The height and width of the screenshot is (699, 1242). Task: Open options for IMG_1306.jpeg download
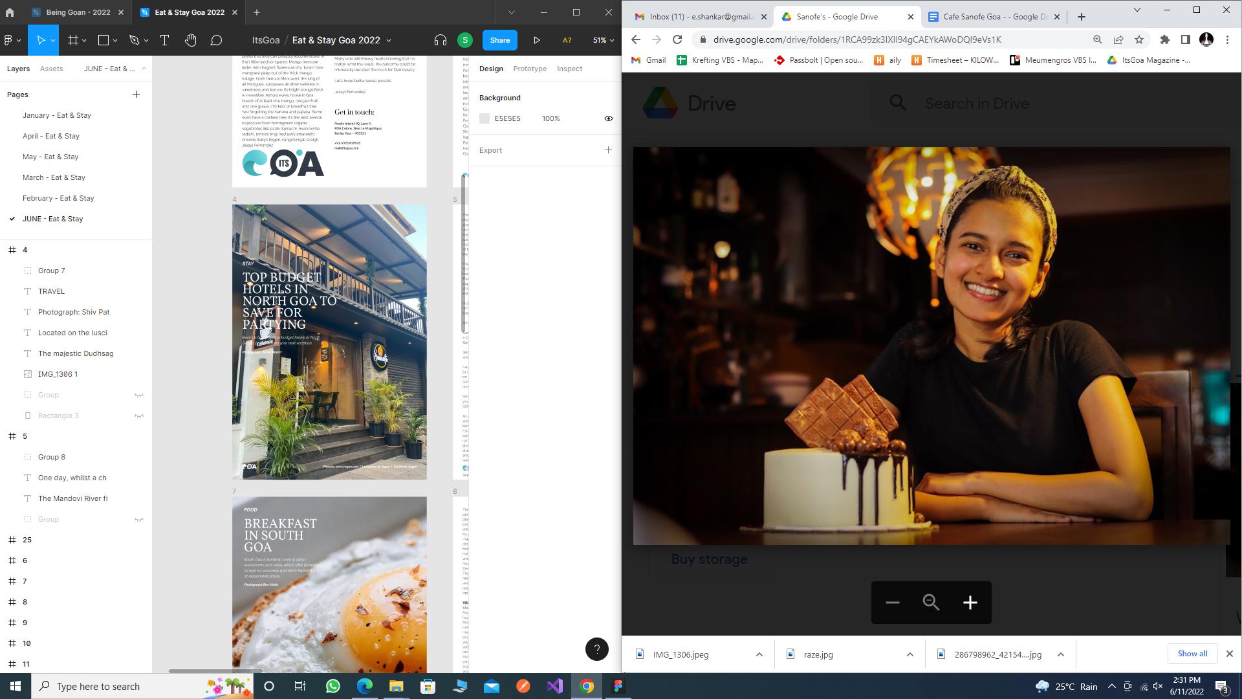pos(759,654)
